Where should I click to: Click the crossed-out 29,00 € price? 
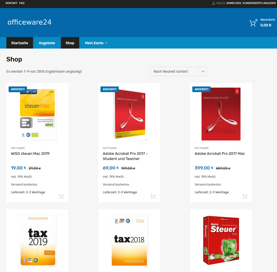[35, 168]
